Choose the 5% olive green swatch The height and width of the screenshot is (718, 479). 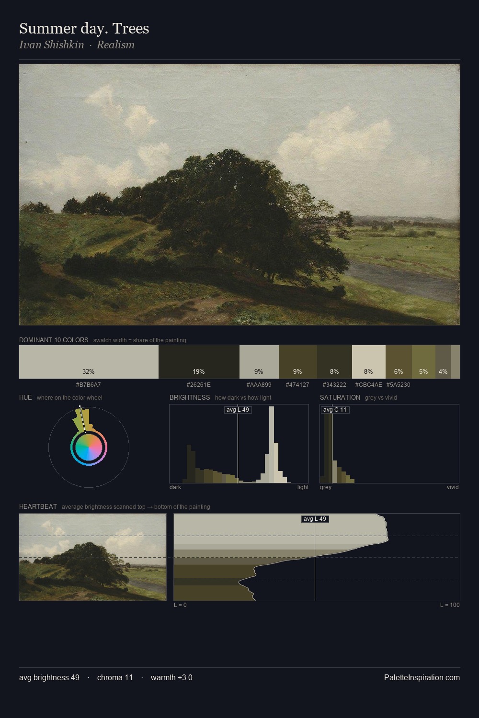click(x=423, y=362)
